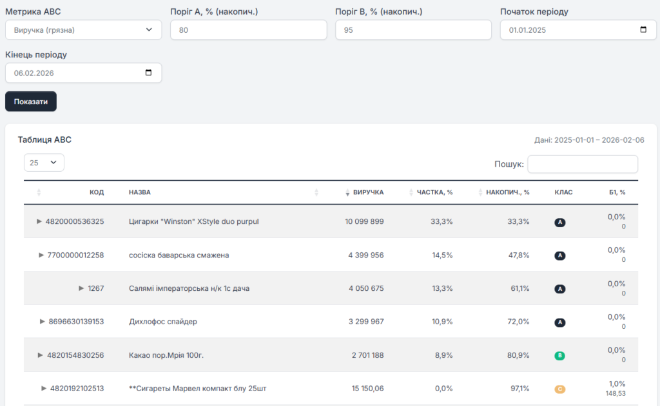Open calendar picker for Кінець періоду
660x406 pixels.
pyautogui.click(x=149, y=73)
